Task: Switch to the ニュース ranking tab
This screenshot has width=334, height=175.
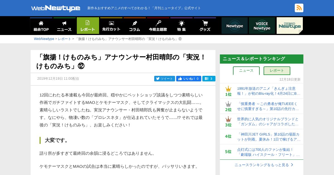Action: tap(246, 71)
